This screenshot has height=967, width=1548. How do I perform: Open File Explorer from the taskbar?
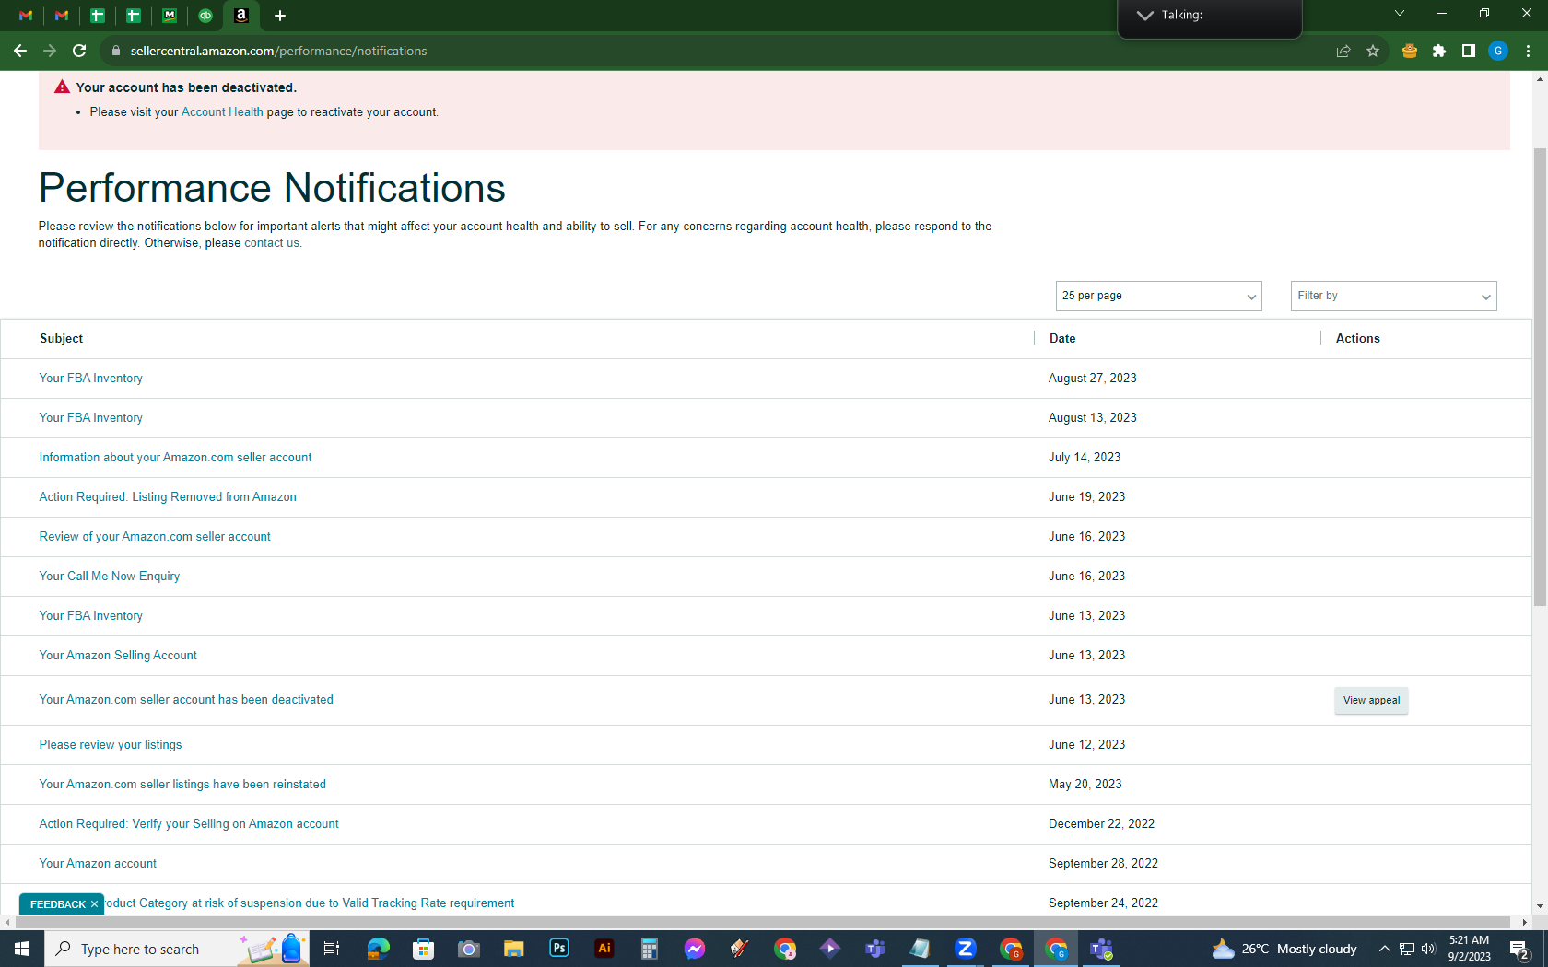click(x=513, y=949)
